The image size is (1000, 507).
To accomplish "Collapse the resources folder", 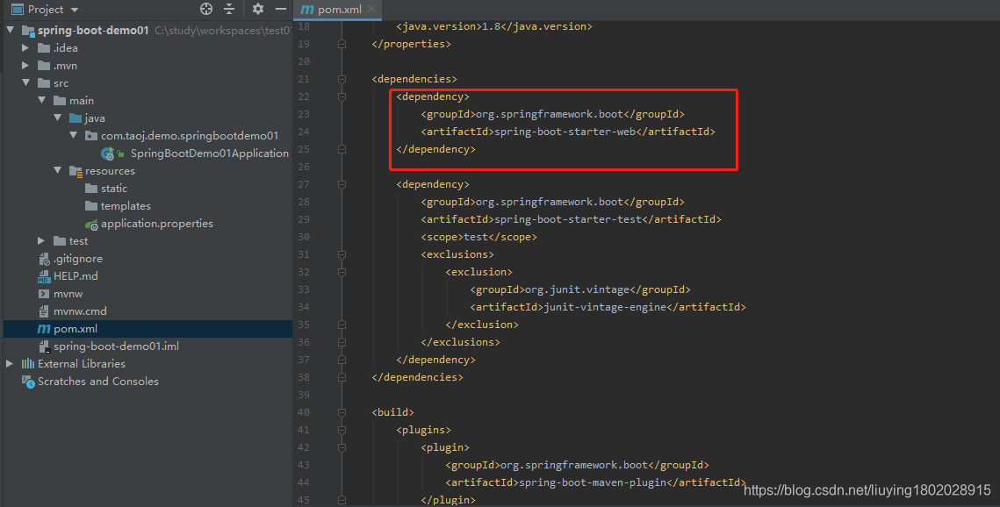I will pos(57,171).
